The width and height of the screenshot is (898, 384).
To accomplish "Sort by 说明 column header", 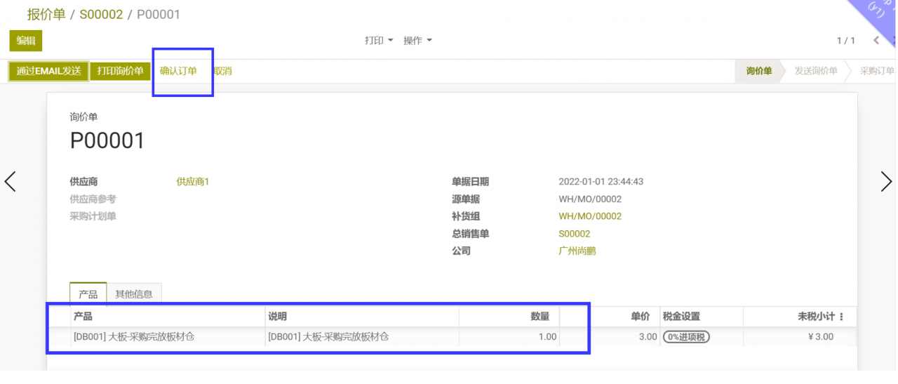I will (x=362, y=317).
